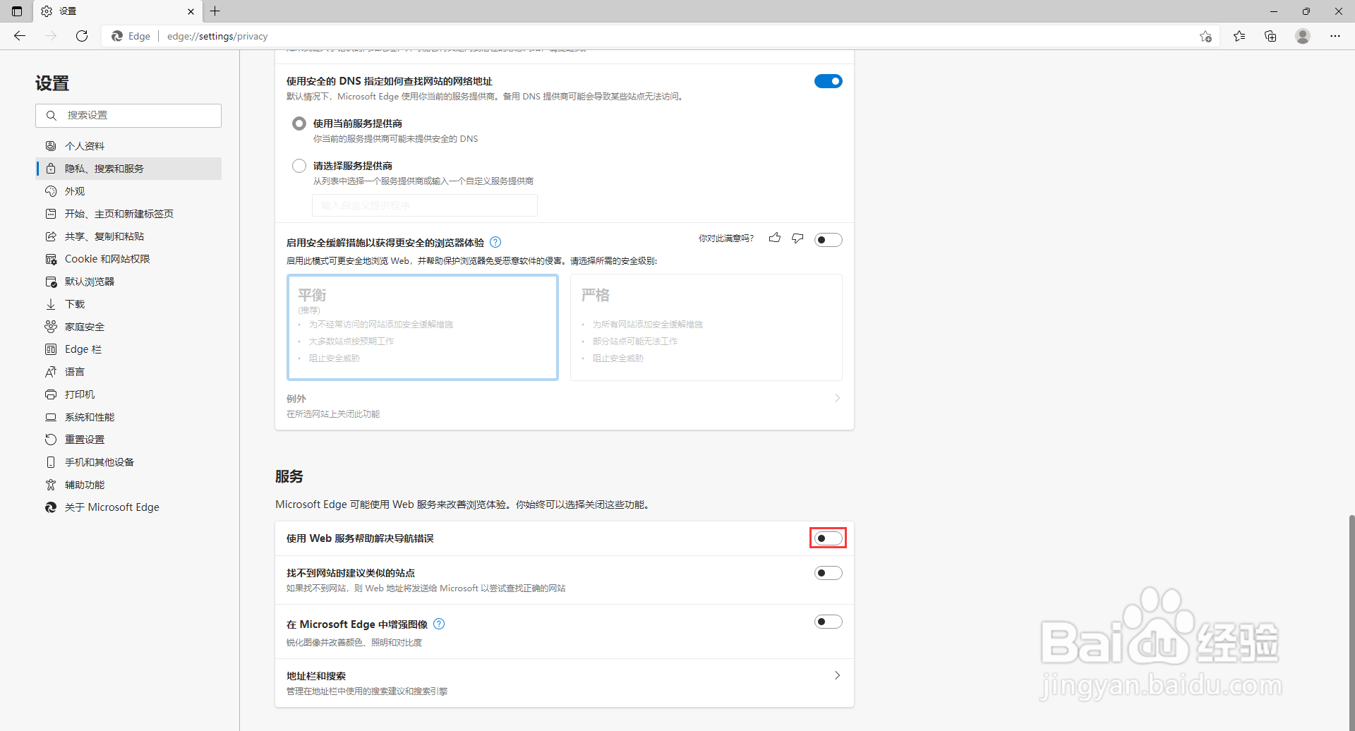
Task: Click the 你对此满意吗? text
Action: pyautogui.click(x=726, y=238)
